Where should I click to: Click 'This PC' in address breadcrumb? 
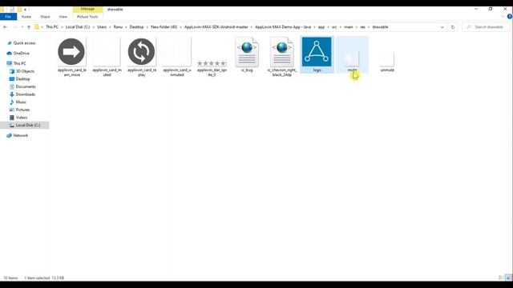[x=52, y=27]
